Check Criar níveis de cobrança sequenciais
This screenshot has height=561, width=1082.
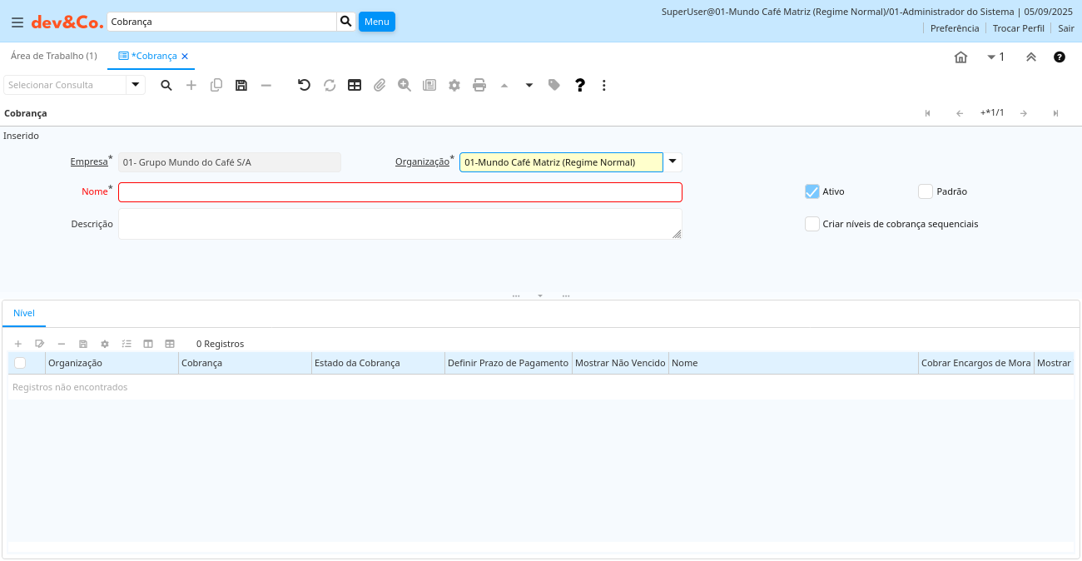[812, 224]
